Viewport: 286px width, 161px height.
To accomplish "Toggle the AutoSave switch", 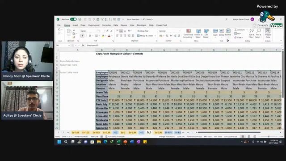I will (x=73, y=19).
